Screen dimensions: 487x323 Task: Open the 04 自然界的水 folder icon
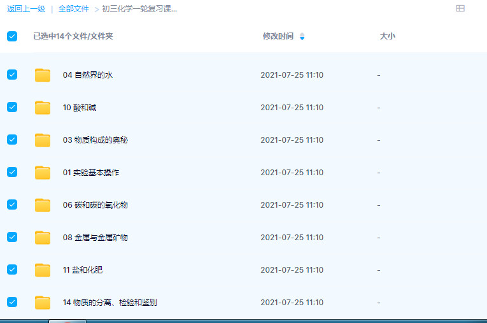click(43, 75)
